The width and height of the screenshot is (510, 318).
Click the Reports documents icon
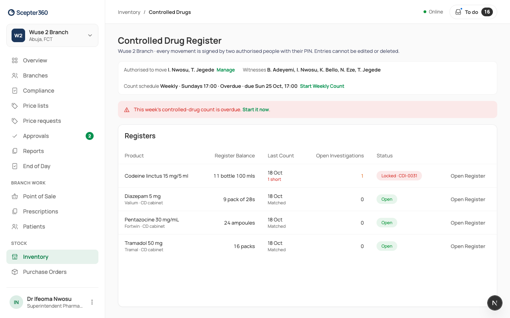click(15, 151)
